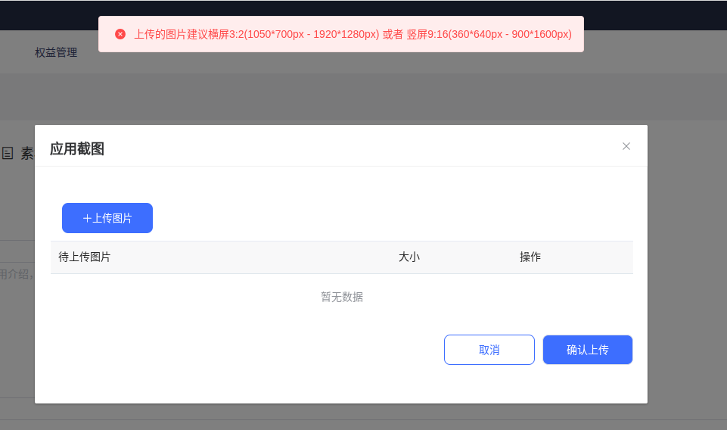
Task: Open the 权益管理 tab behind the dialog
Action: click(x=56, y=52)
